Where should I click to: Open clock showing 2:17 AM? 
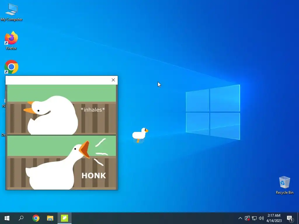click(274, 218)
